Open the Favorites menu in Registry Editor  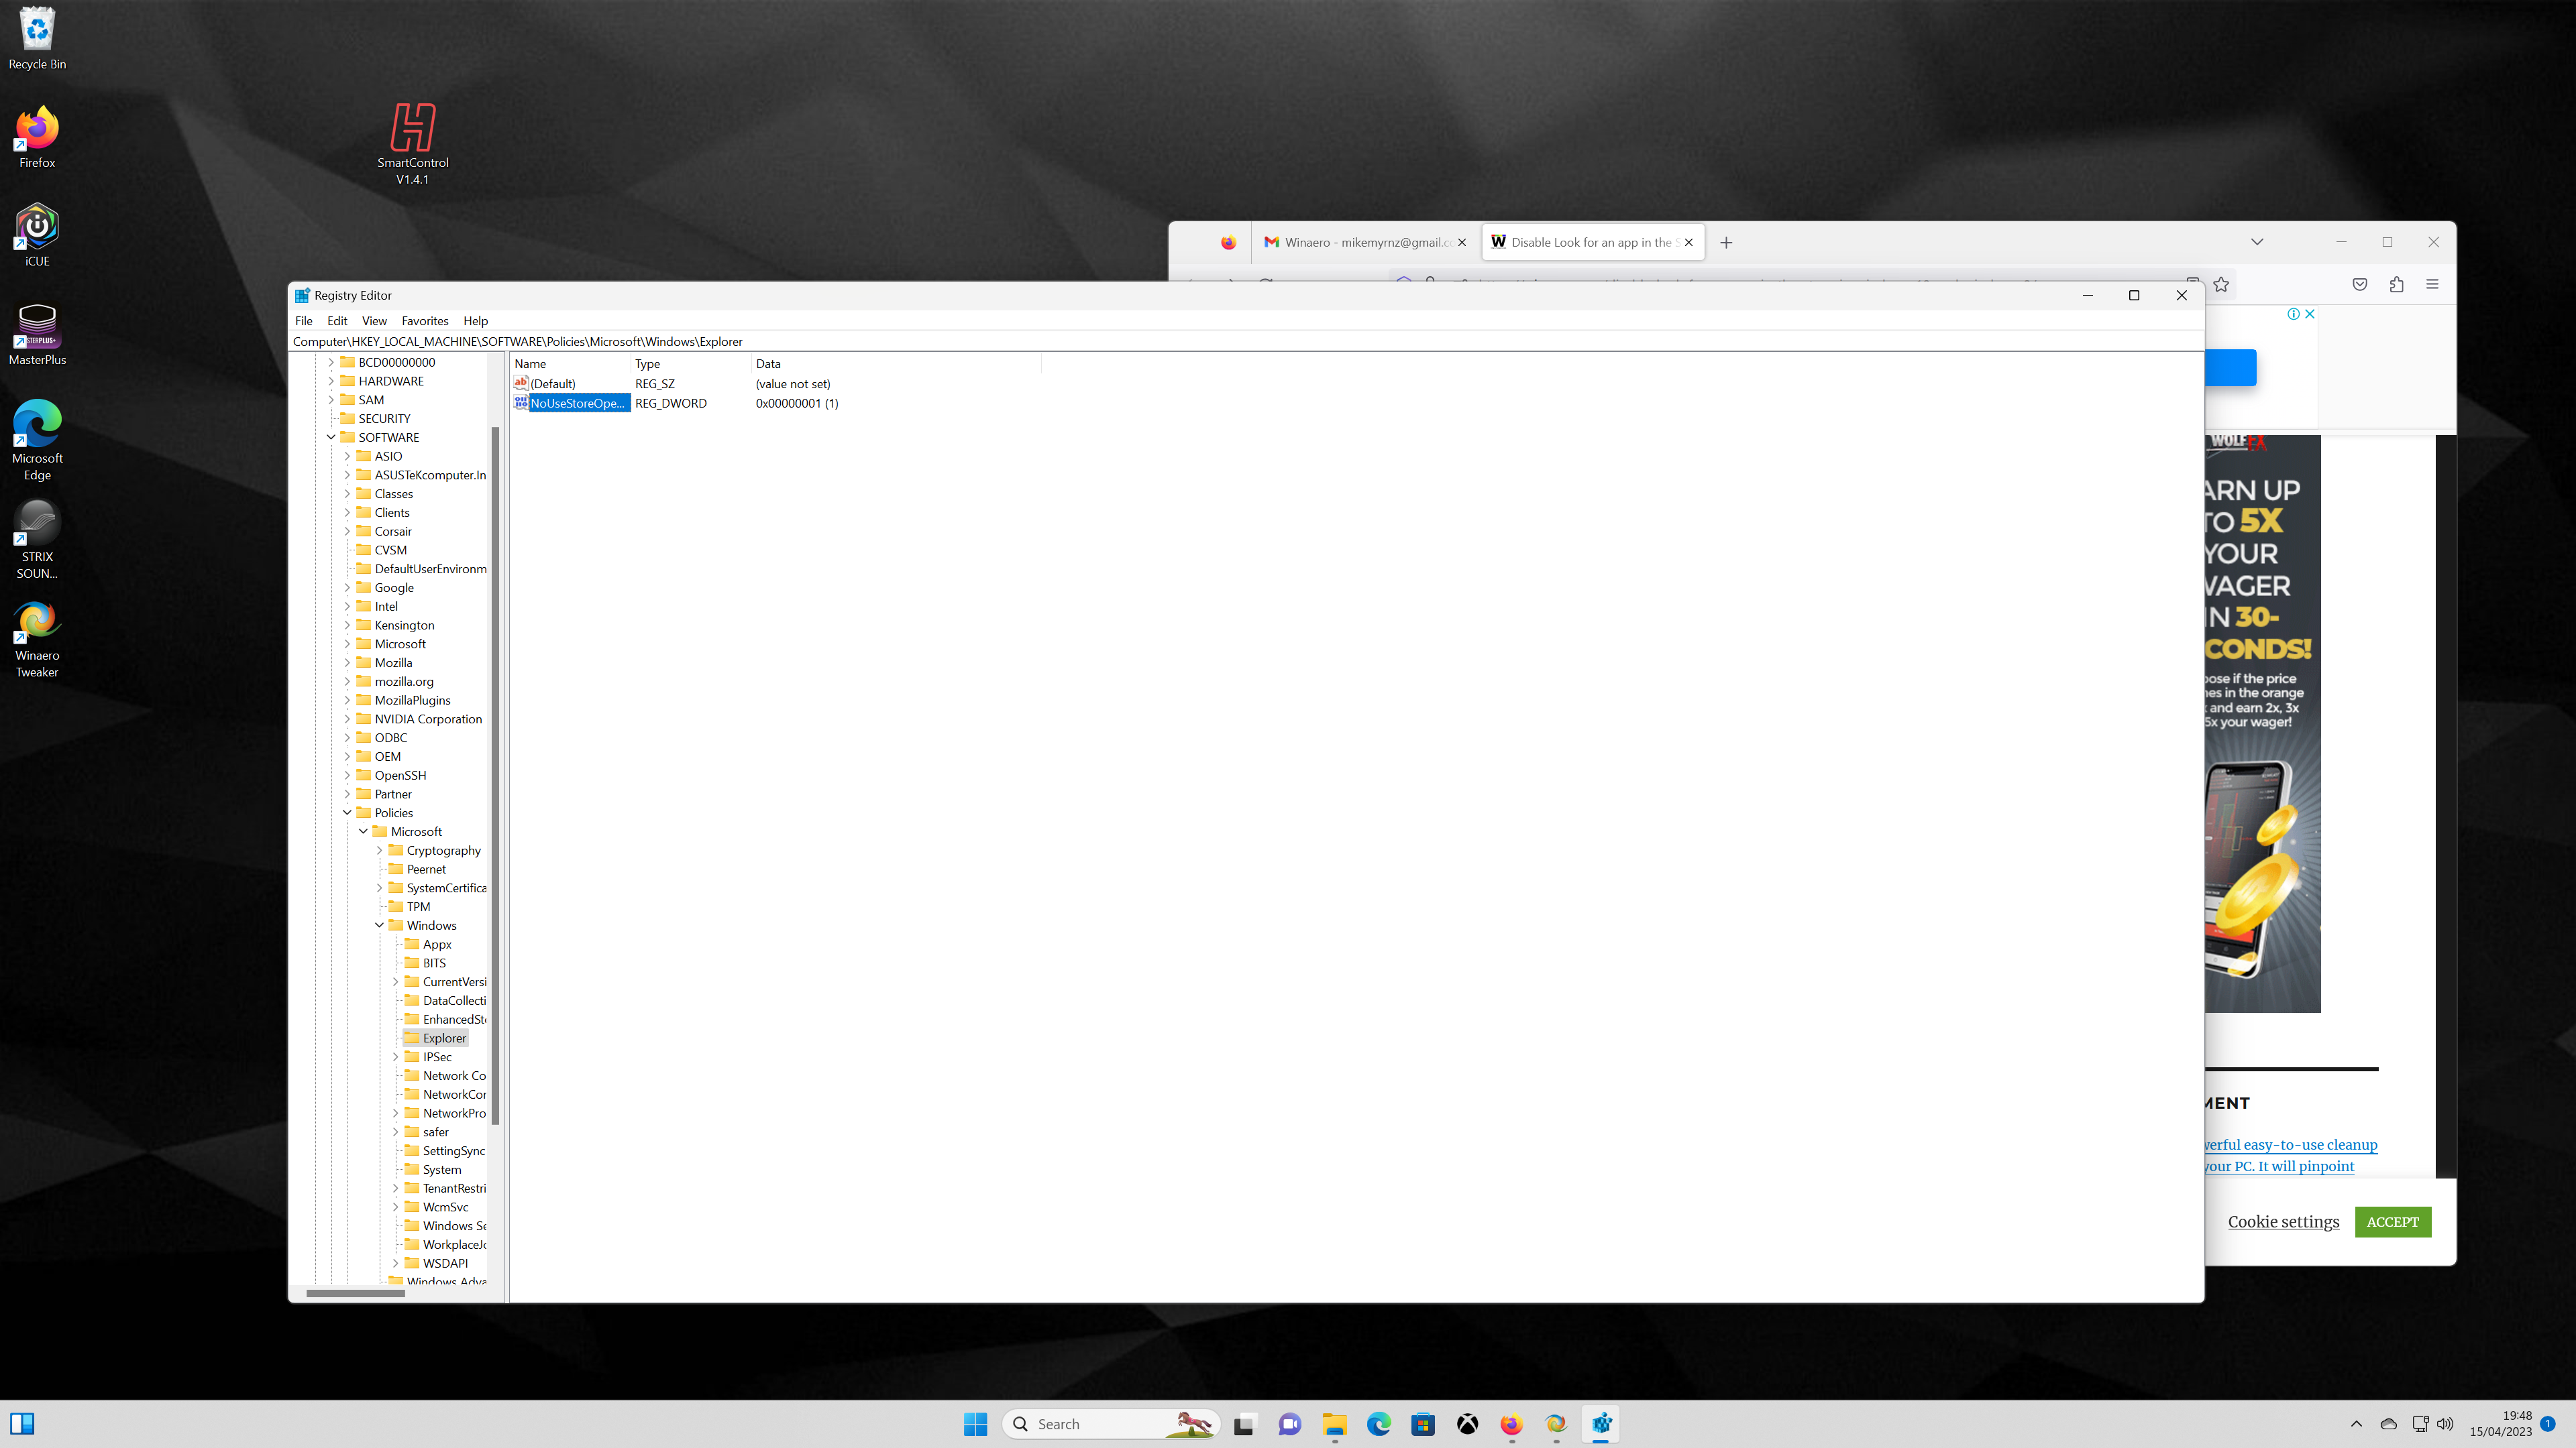425,321
